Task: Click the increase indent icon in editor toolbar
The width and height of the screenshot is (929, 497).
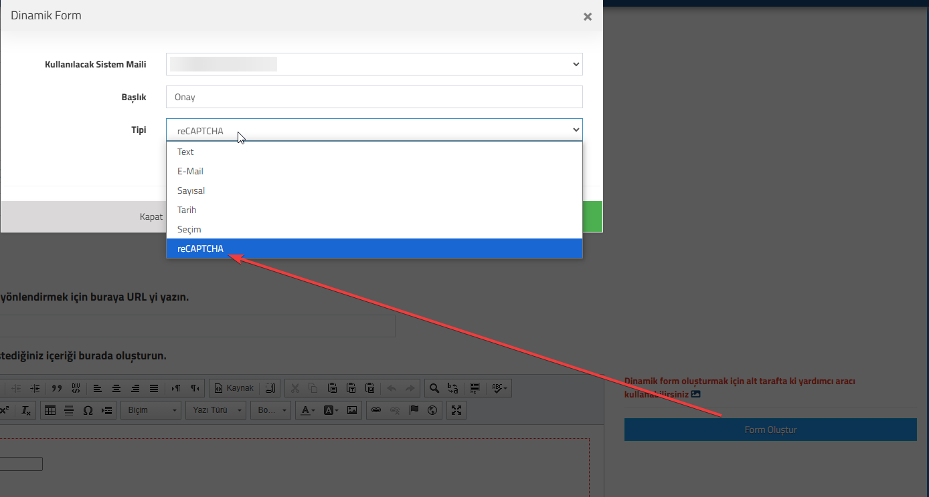Action: coord(35,388)
